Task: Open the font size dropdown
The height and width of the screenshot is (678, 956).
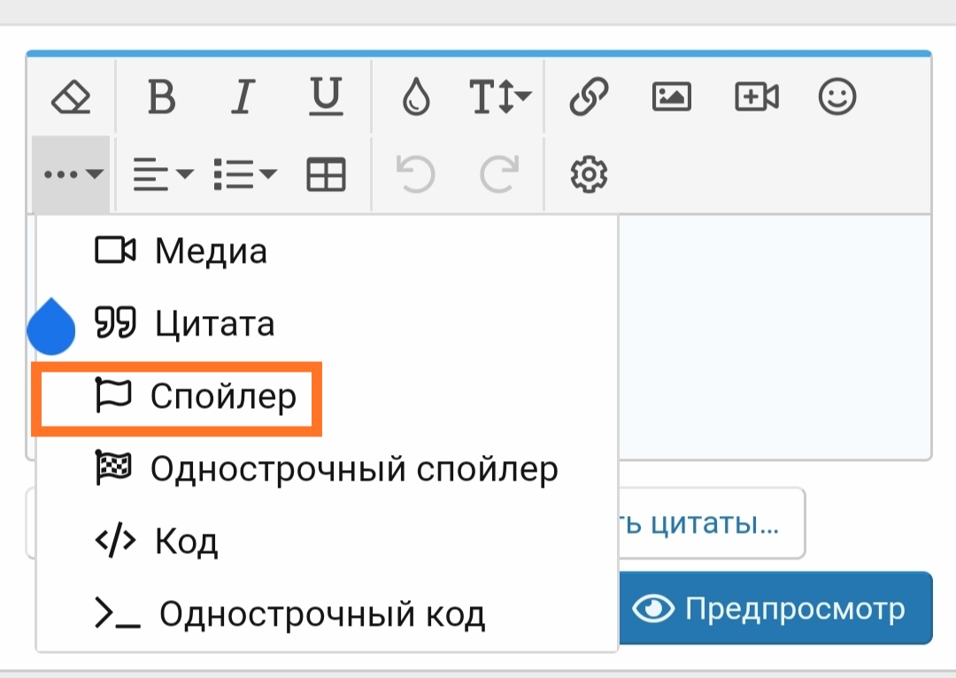Action: [x=500, y=97]
